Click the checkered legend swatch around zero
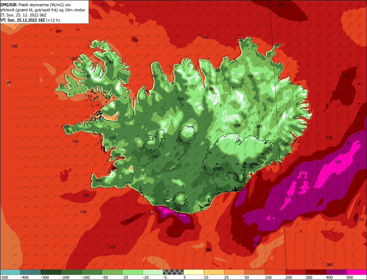The image size is (367, 280). (173, 272)
